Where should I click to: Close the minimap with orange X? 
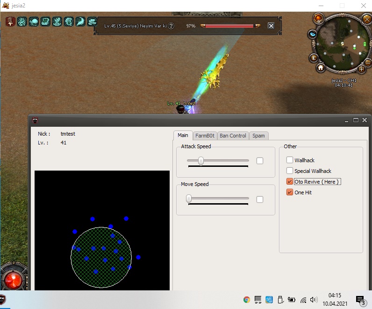click(x=367, y=19)
